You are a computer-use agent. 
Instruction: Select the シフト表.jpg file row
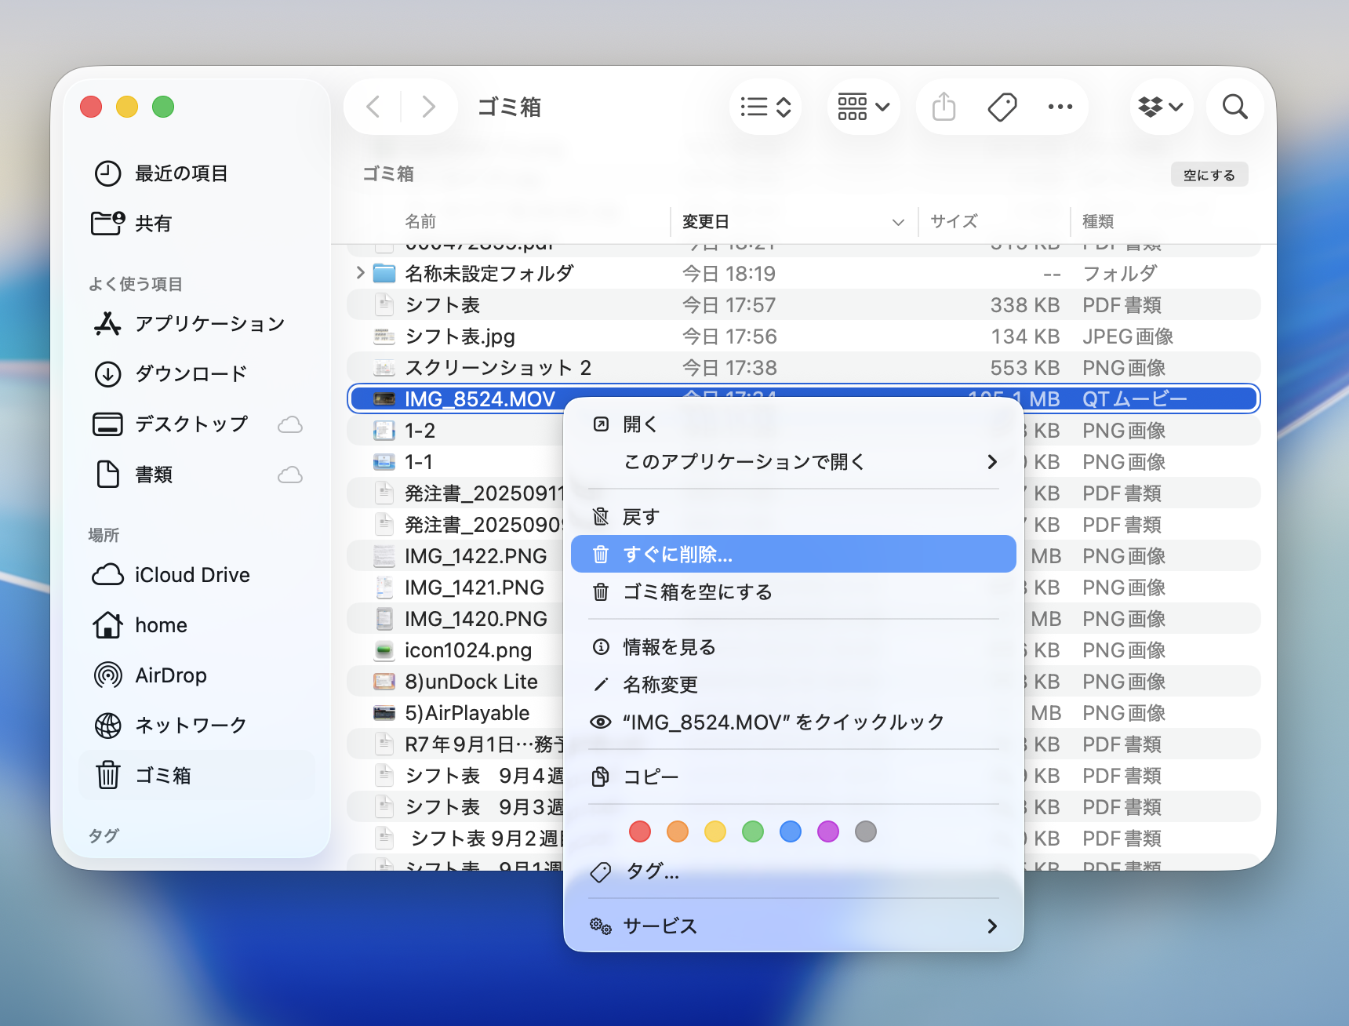pos(803,337)
